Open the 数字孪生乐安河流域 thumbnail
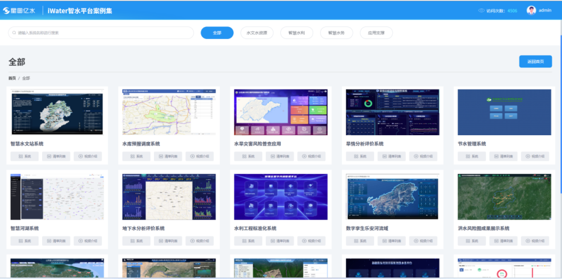The width and height of the screenshot is (562, 279). click(x=392, y=197)
